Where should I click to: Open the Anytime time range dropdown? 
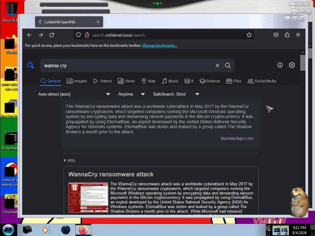[131, 94]
